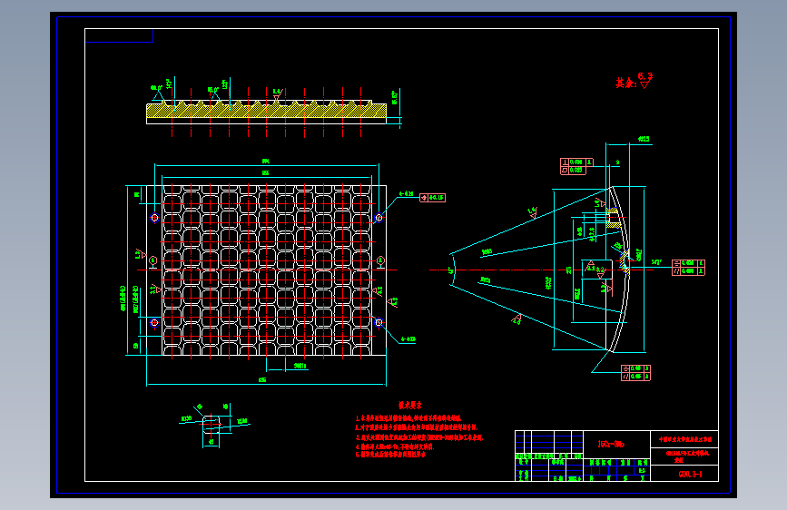Select the upper-left mounting hole in the plan view
This screenshot has width=787, height=510.
tap(154, 218)
